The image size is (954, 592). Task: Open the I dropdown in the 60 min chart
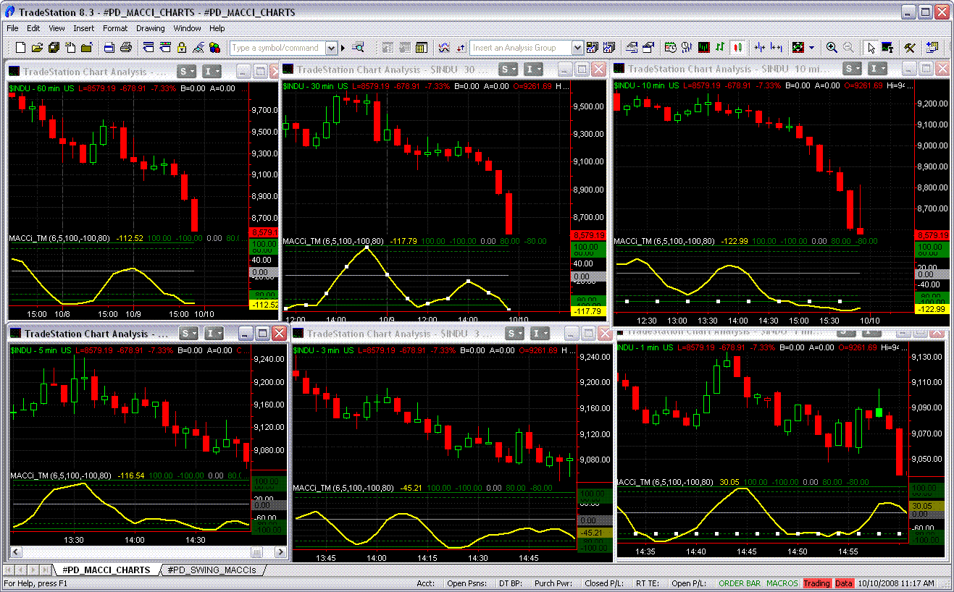point(212,71)
